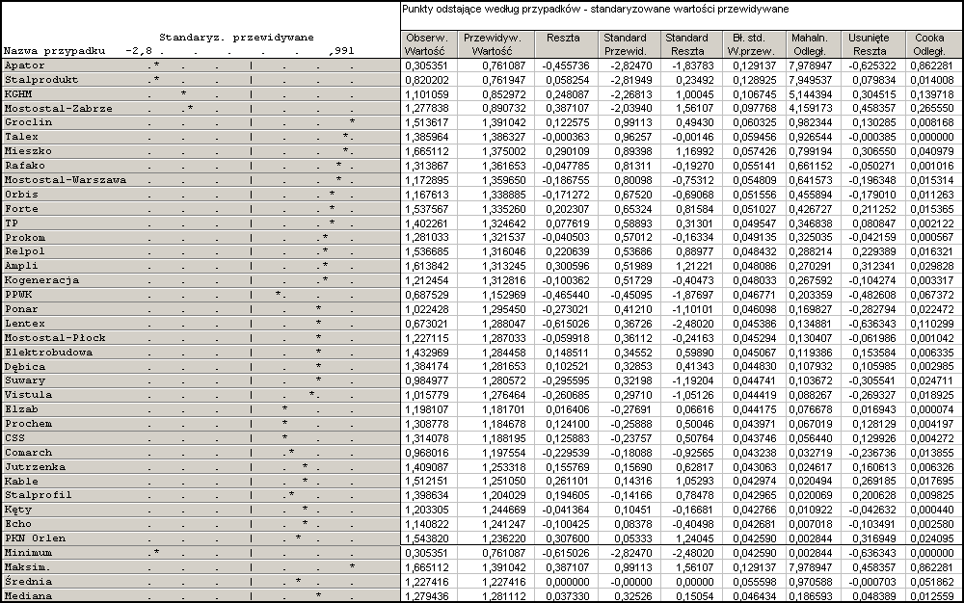Screen dimensions: 964x603
Task: Select Stalprodukt's deleted residual 0,079834
Action: [874, 80]
